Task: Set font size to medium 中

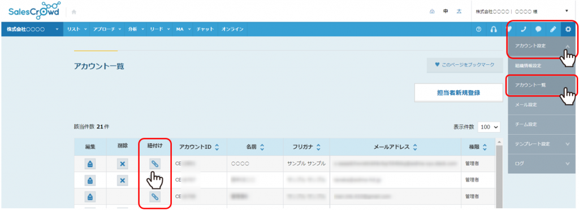Action: (x=446, y=11)
